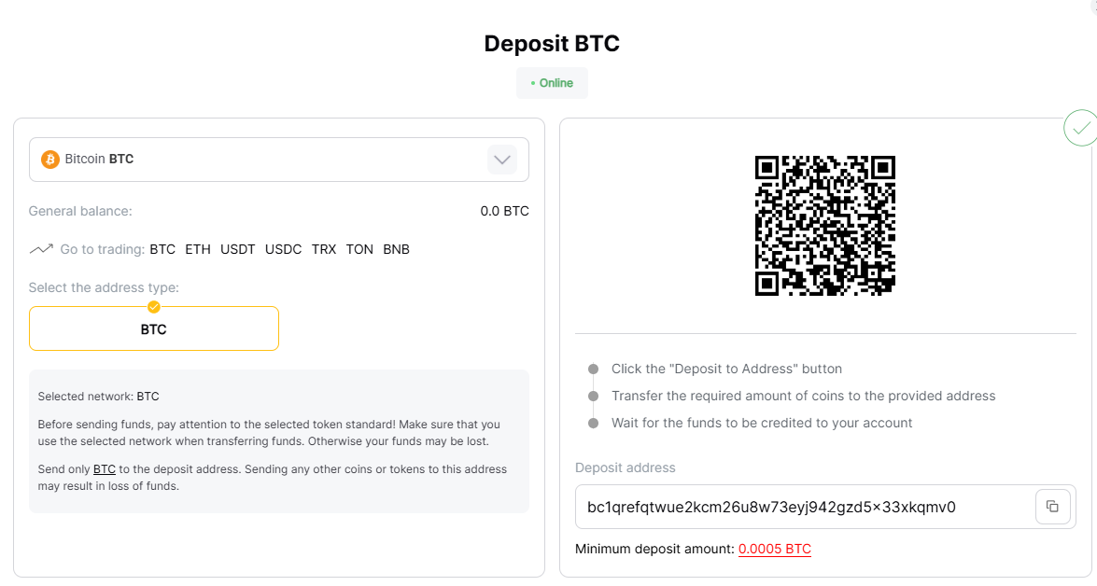The width and height of the screenshot is (1097, 586).
Task: Click the yellow check badge above BTC
Action: (x=154, y=307)
